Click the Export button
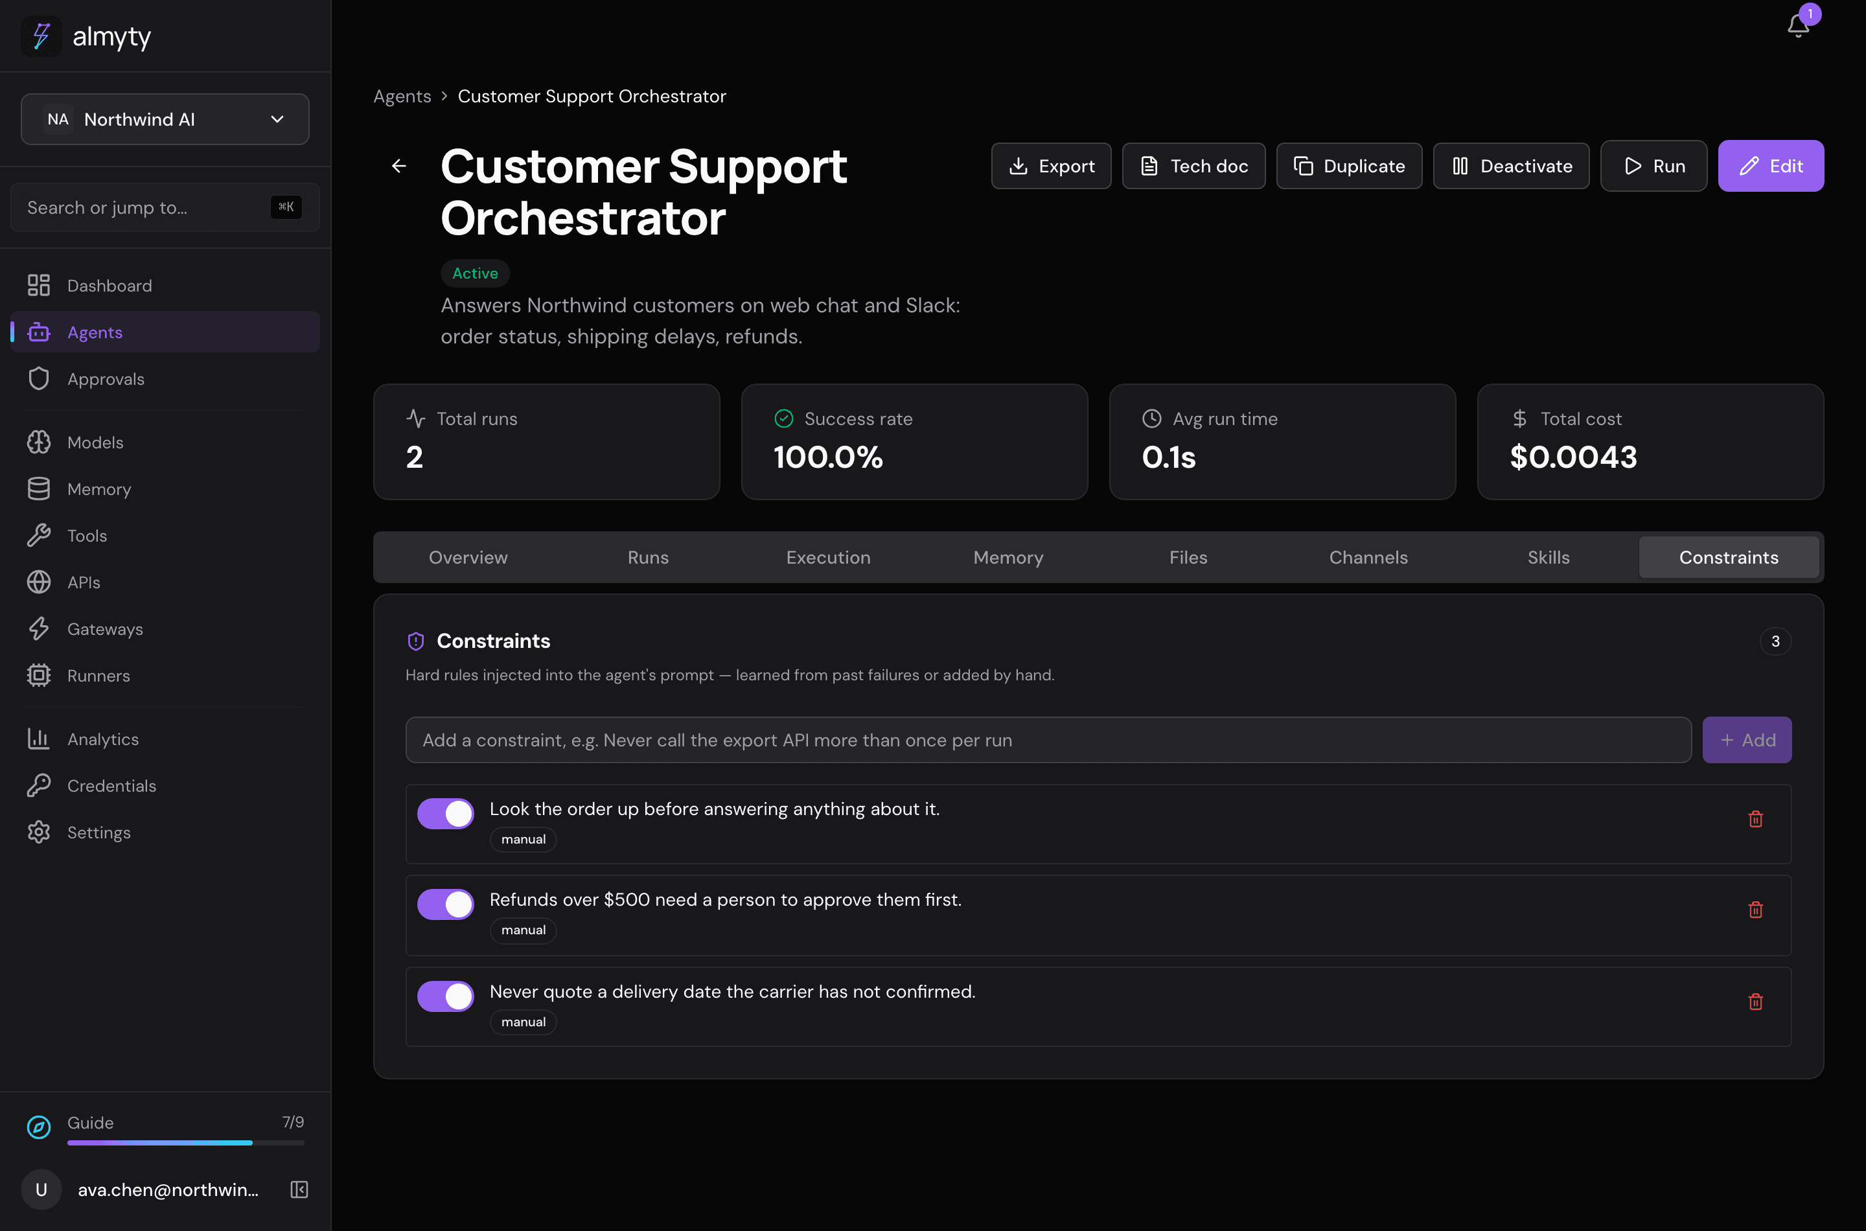This screenshot has width=1866, height=1231. pos(1051,166)
